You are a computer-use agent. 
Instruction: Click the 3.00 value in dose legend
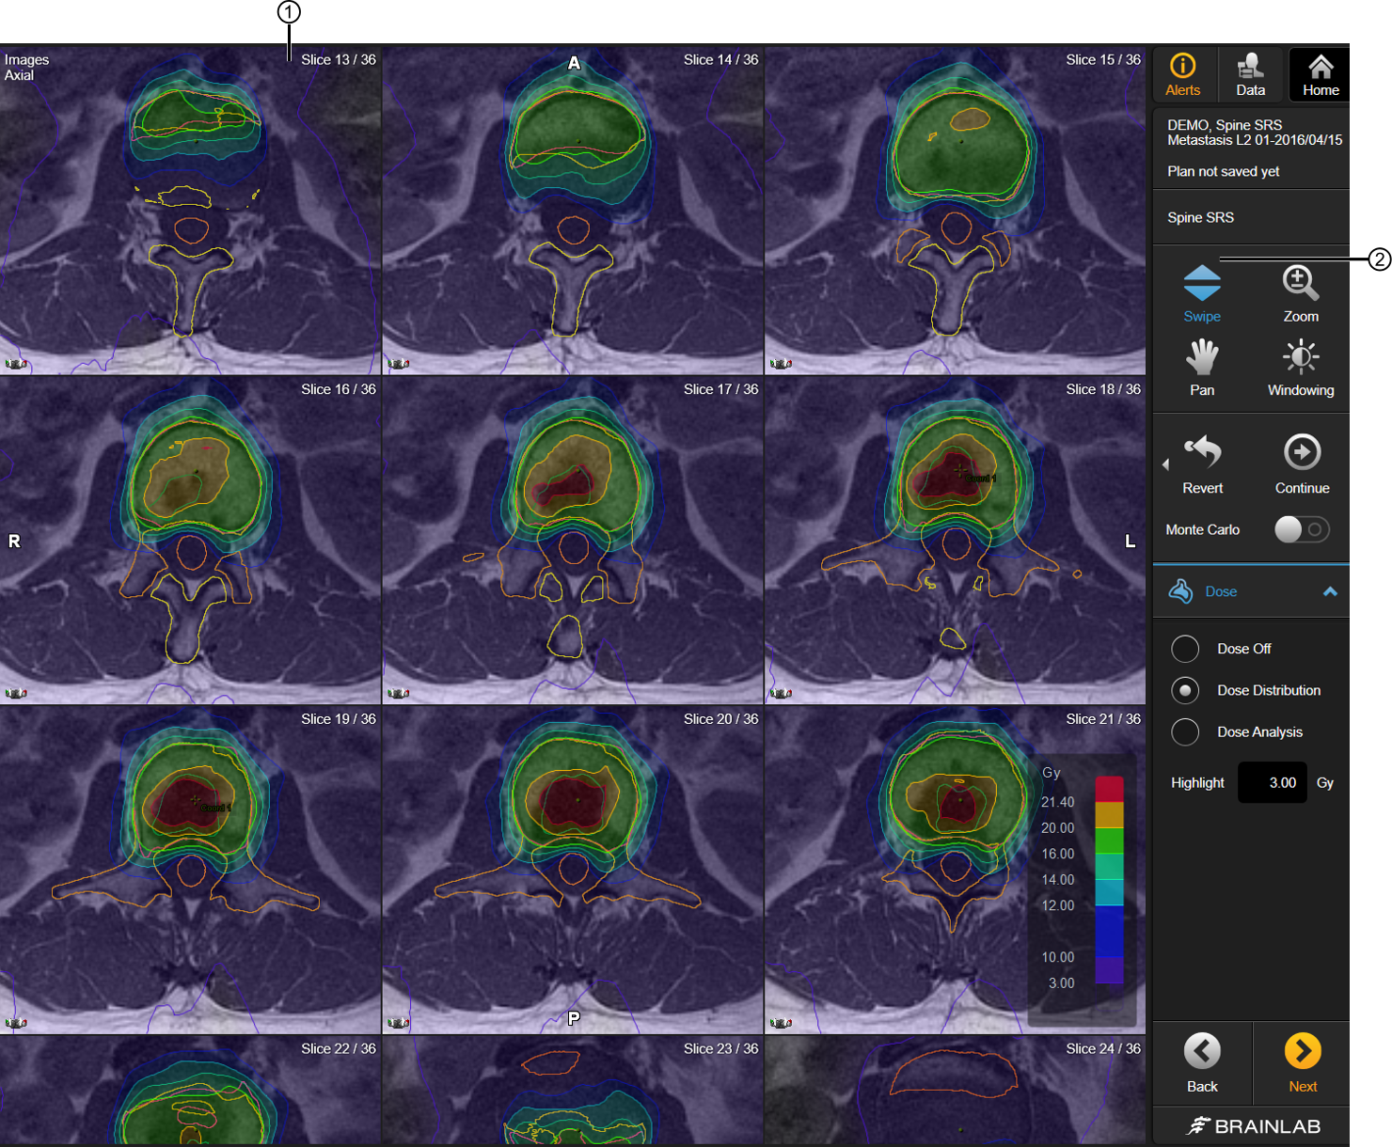point(1061,983)
